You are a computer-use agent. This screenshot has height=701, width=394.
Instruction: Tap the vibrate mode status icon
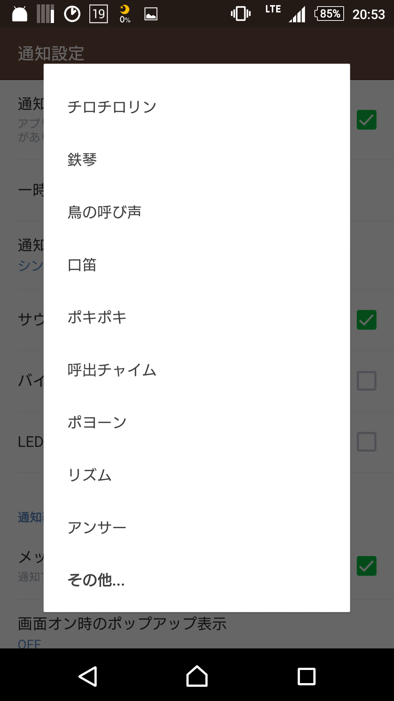coord(241,14)
